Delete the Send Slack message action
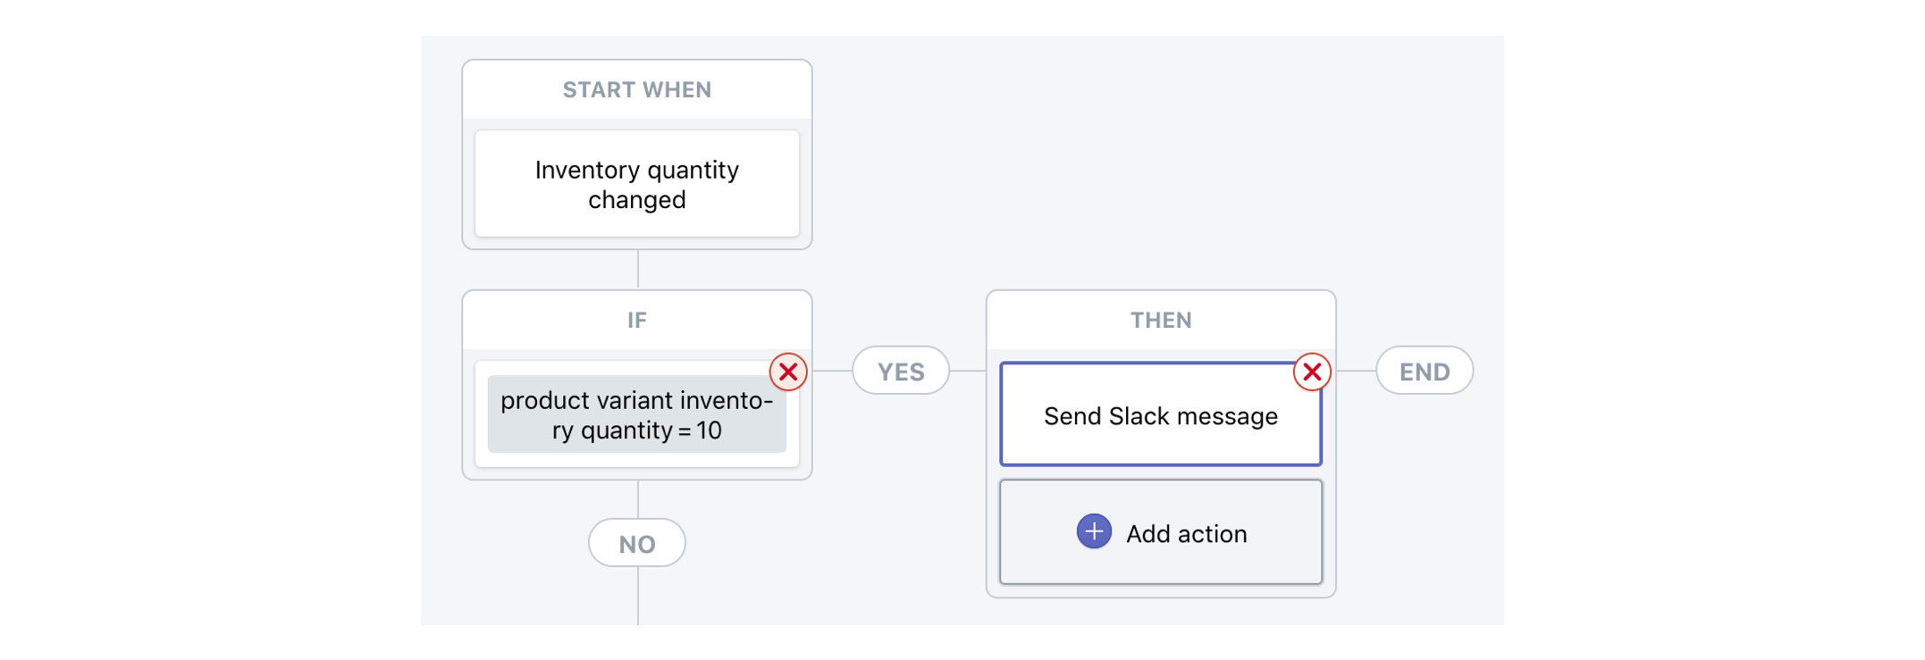 pos(1312,372)
